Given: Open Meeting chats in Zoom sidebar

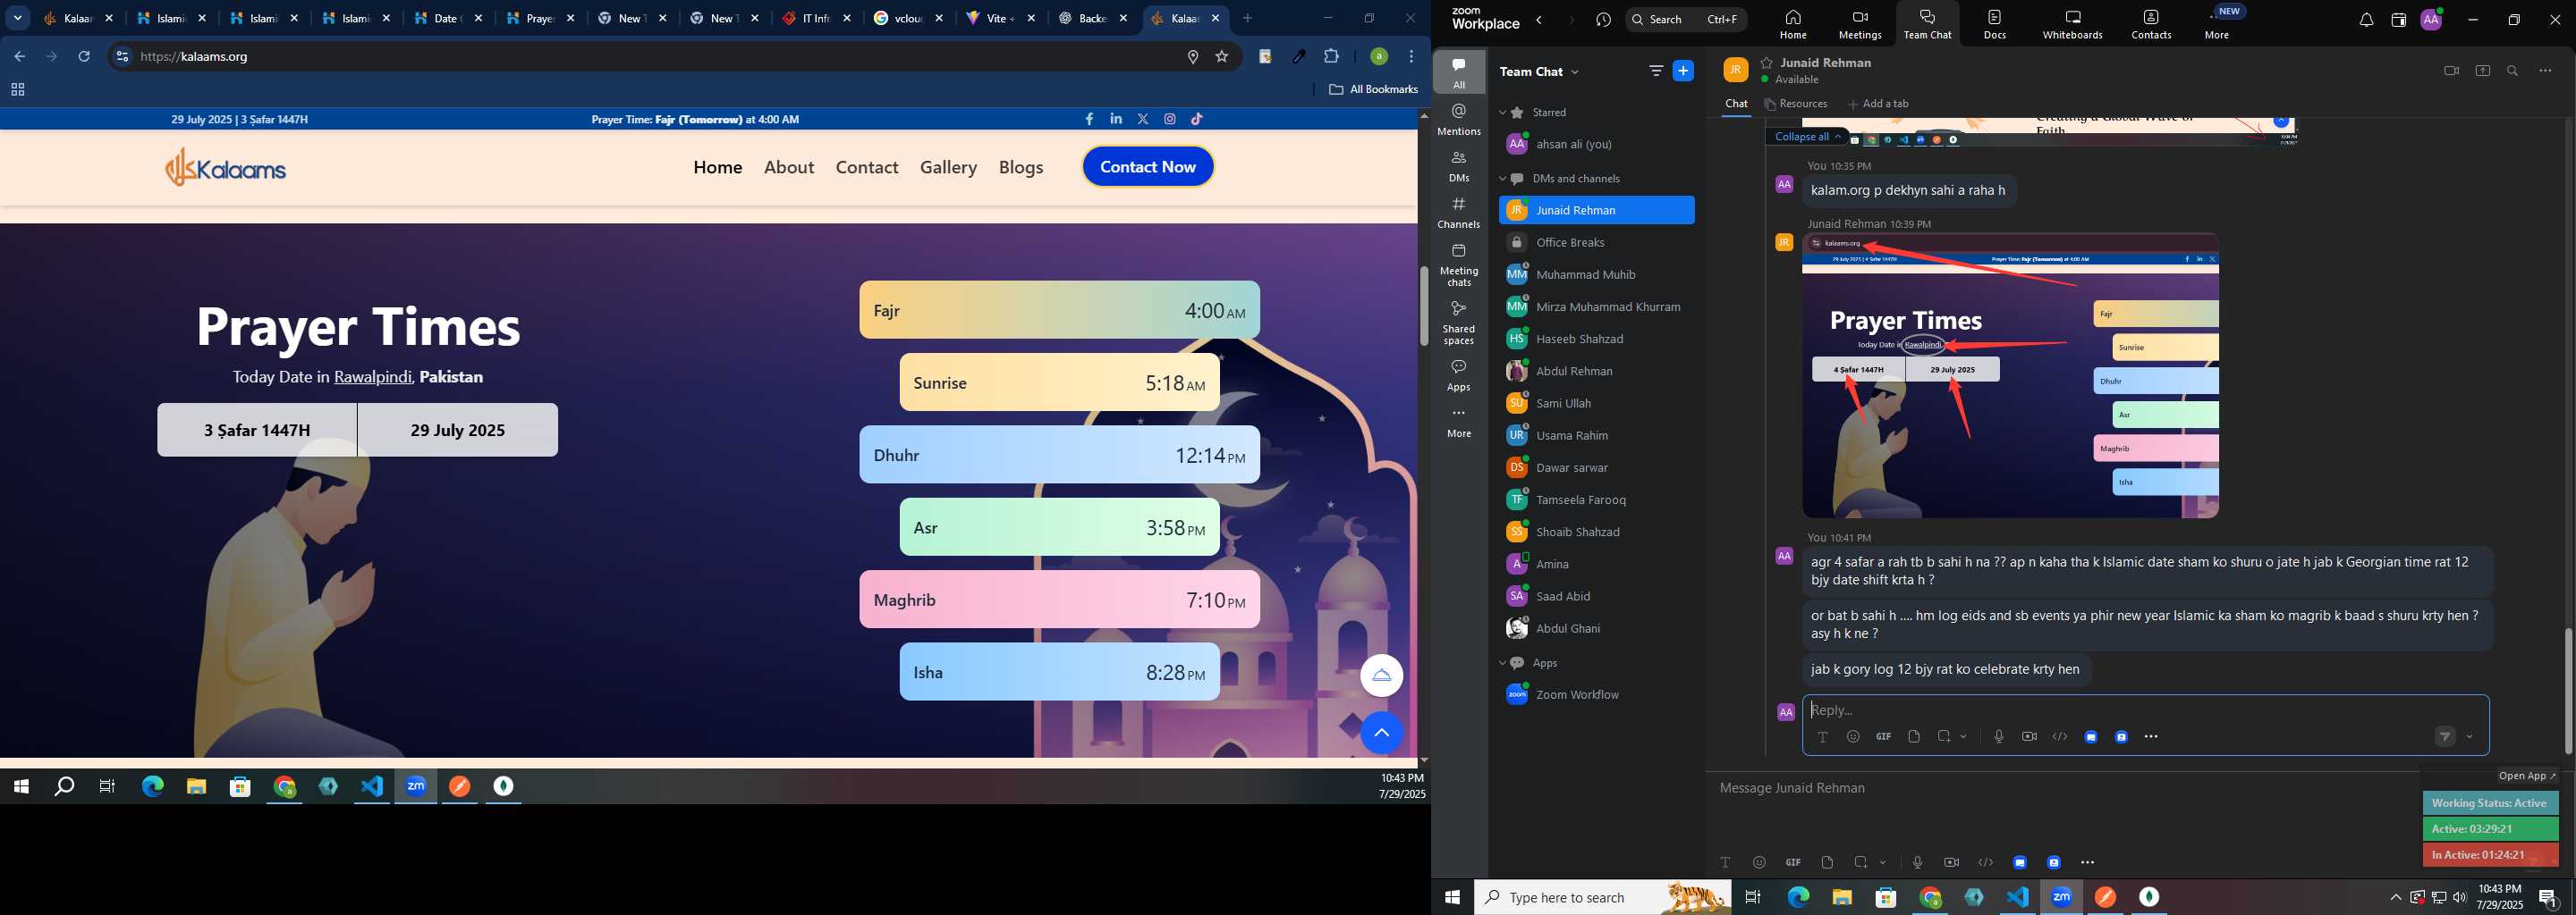Looking at the screenshot, I should (1459, 264).
